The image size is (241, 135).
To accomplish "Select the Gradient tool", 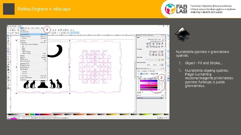I will 8,80.
